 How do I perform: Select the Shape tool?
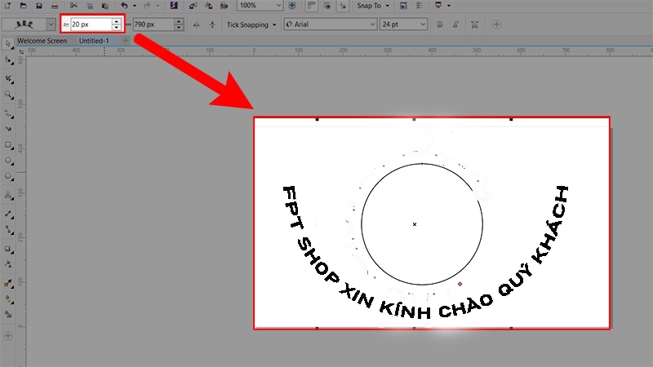coord(8,60)
